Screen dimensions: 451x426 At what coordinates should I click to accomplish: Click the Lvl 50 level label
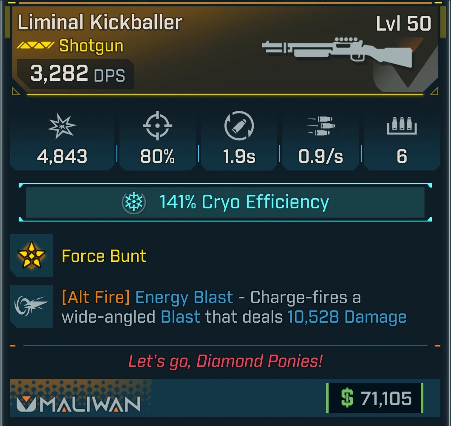[x=403, y=23]
